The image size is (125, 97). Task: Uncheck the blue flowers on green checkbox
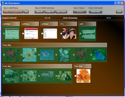91,55
